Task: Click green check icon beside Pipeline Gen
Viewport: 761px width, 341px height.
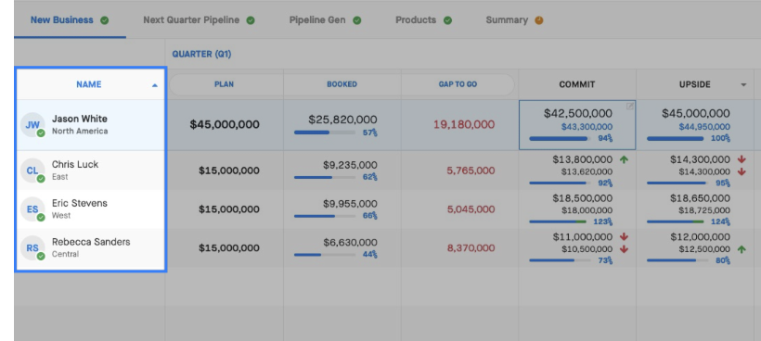Action: tap(356, 20)
